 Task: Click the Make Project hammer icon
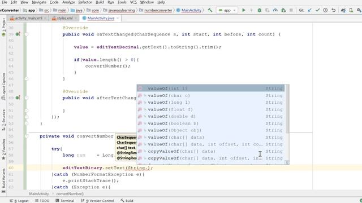click(210, 10)
